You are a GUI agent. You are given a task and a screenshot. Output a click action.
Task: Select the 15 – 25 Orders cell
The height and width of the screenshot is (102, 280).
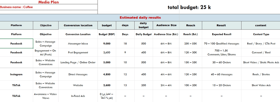pos(221,85)
